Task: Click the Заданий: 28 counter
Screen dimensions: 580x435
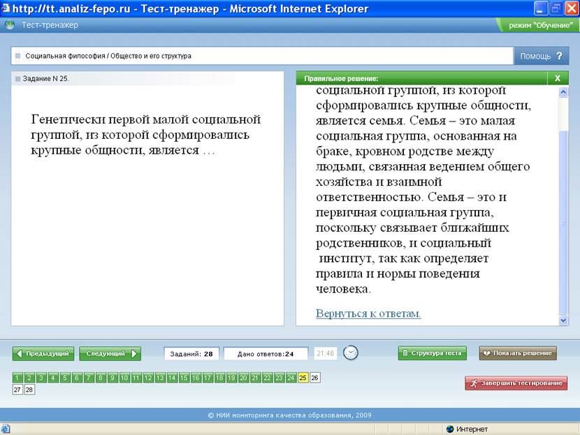Action: [x=191, y=354]
